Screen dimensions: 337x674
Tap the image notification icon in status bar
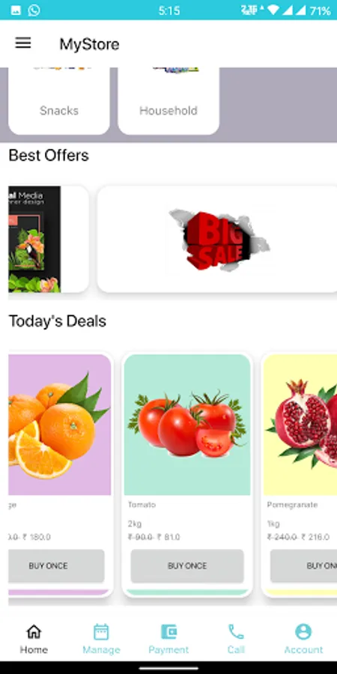[x=16, y=10]
